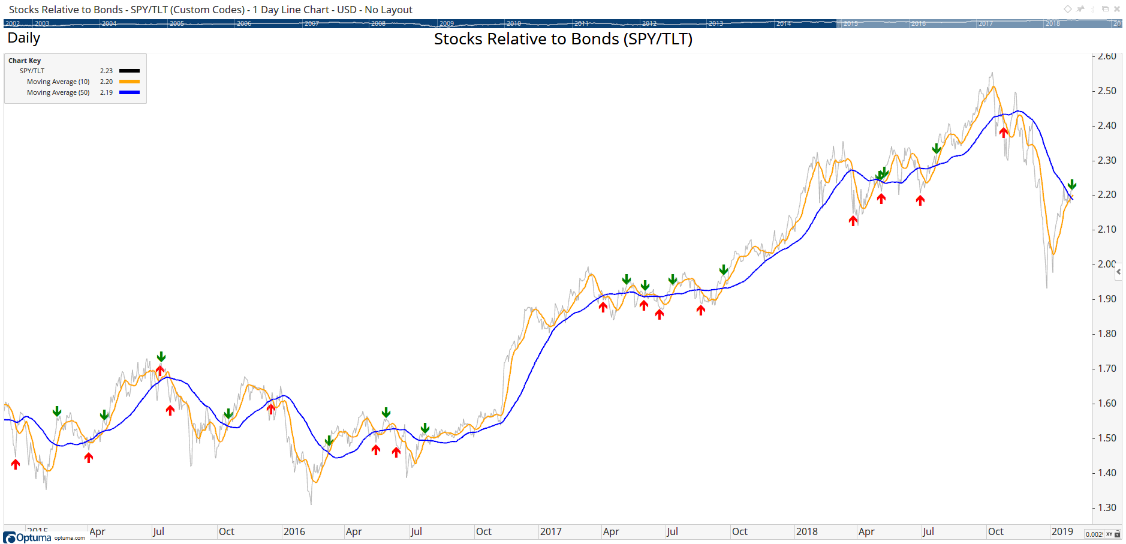Click the 2019 label on the date axis
Viewport: 1126px width, 544px height.
1062,531
